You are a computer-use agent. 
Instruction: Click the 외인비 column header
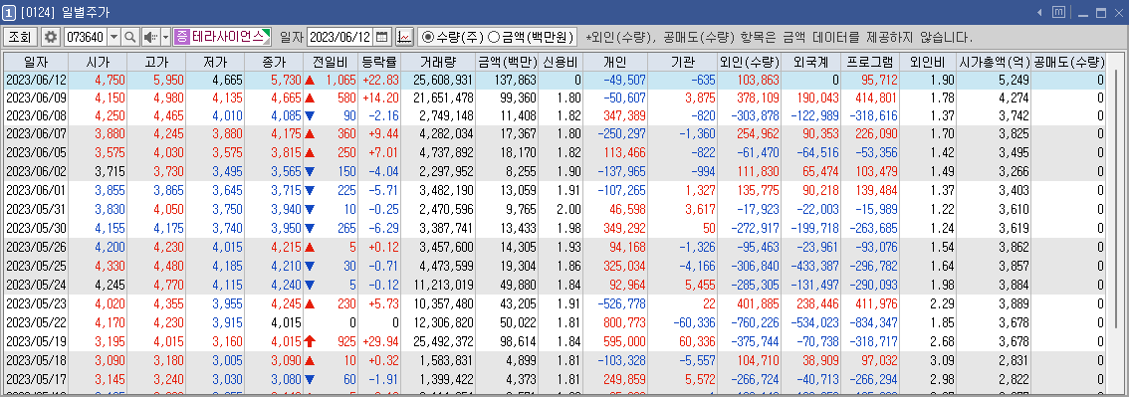click(928, 62)
